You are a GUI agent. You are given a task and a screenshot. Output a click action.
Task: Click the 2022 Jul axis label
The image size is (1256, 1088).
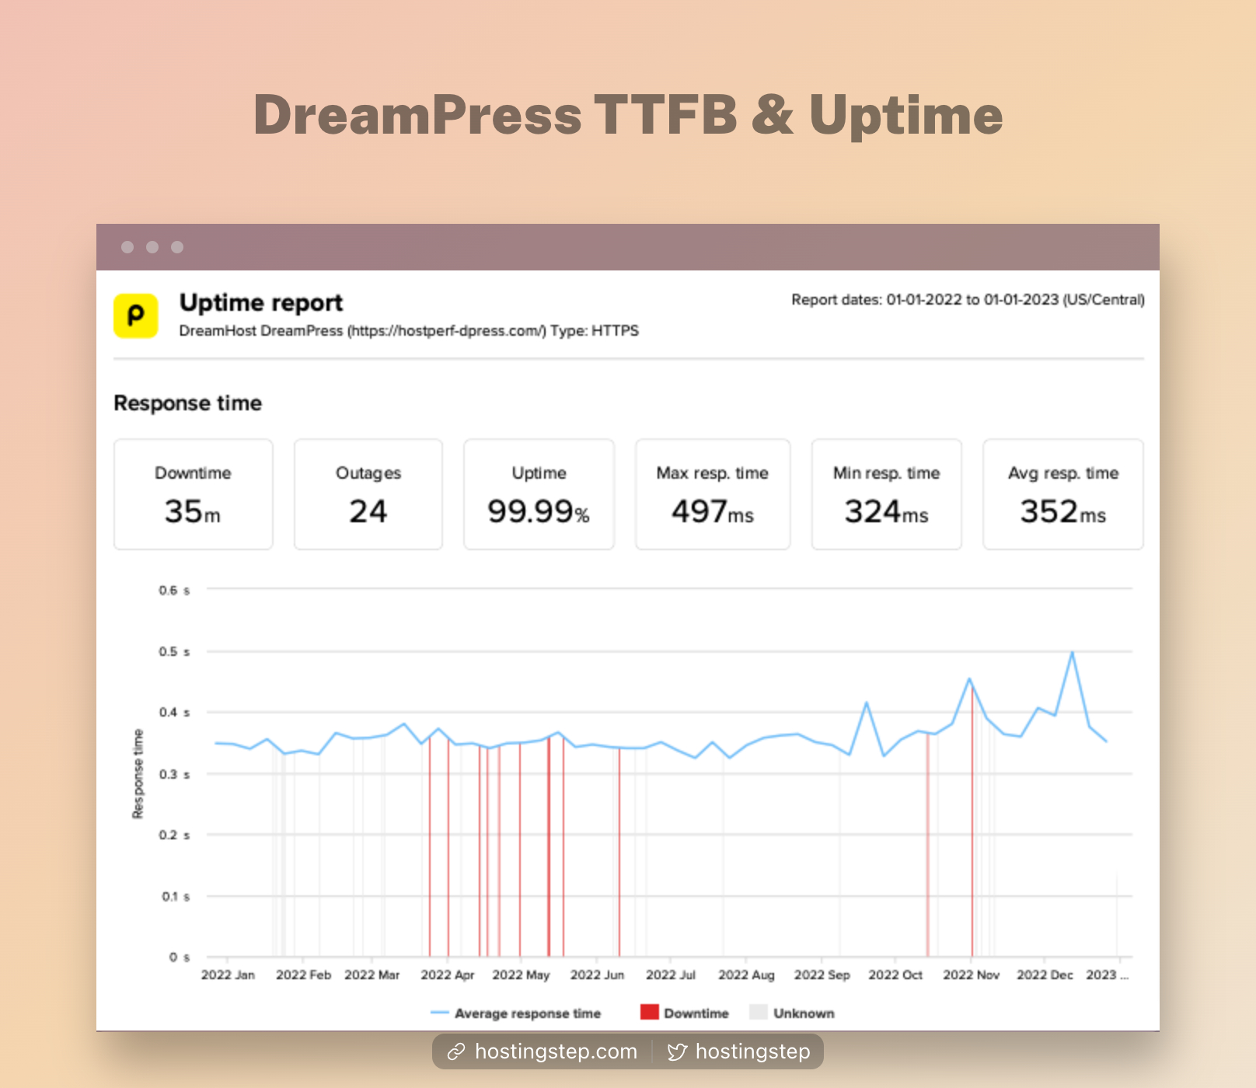pos(671,975)
